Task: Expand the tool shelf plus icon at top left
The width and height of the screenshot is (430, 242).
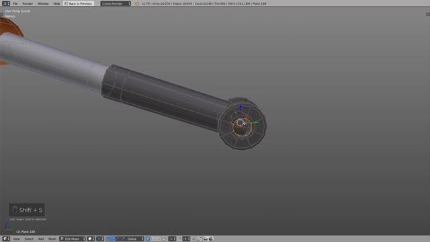Action: tap(1, 14)
